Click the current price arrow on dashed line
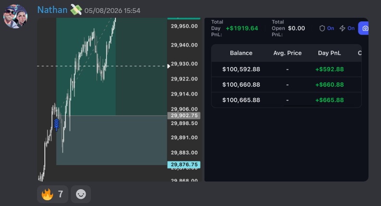 coord(169,66)
